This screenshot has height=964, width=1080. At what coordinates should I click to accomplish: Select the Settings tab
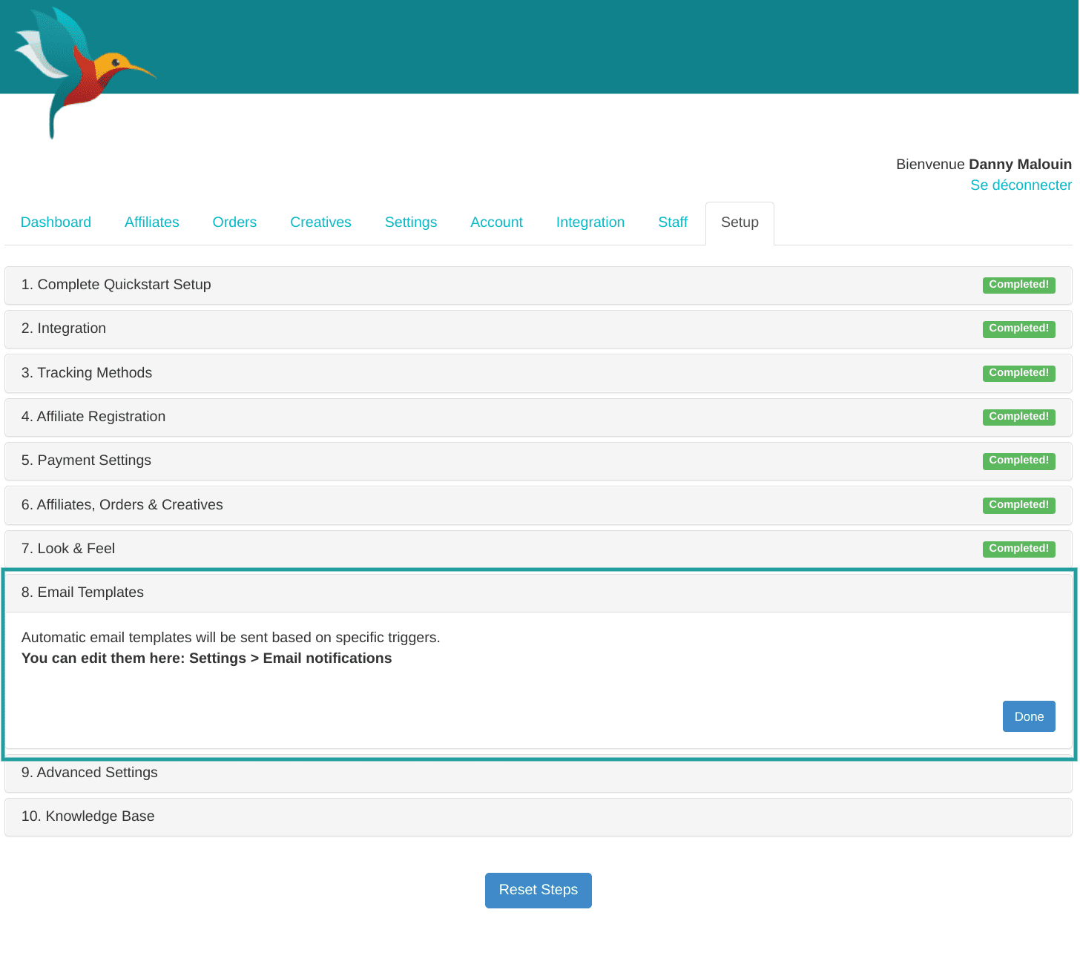pyautogui.click(x=410, y=222)
